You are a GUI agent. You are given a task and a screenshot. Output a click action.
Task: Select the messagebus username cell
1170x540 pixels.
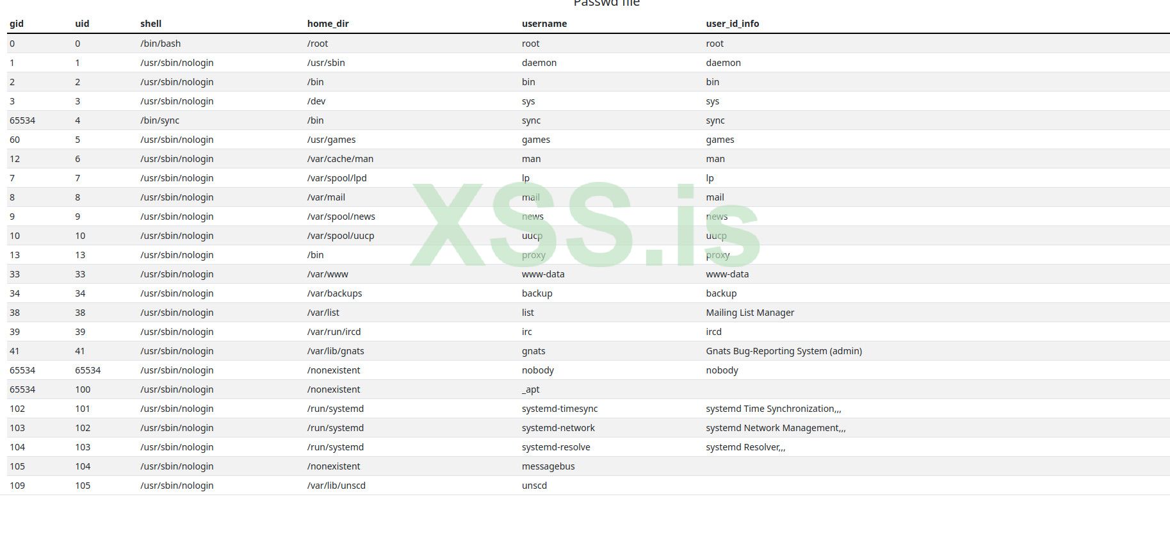click(x=548, y=466)
